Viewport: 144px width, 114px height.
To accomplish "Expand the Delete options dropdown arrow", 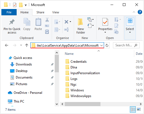I will coord(70,22).
